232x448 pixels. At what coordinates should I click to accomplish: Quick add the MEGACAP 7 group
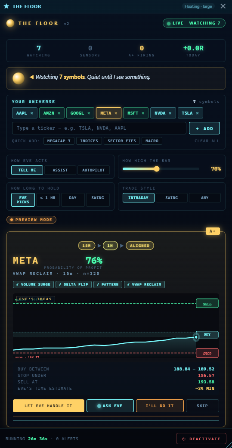point(59,141)
